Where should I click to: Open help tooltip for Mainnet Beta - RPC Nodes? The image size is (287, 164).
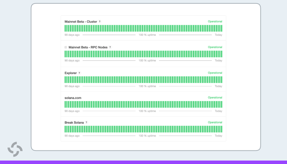110,47
